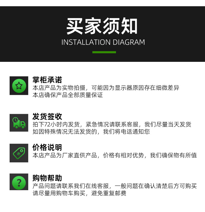Image resolution: width=205 pixels, height=212 pixels.
Task: Click the 产品问题请联系我们在线客服 line
Action: pyautogui.click(x=115, y=186)
